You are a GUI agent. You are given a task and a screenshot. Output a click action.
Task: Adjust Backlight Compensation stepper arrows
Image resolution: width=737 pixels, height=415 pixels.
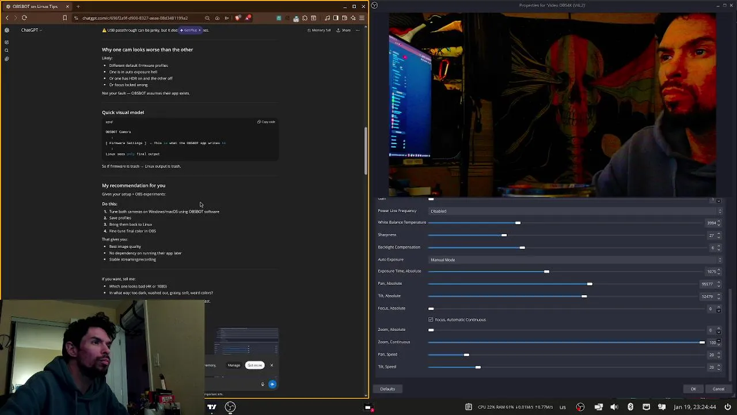tap(719, 248)
